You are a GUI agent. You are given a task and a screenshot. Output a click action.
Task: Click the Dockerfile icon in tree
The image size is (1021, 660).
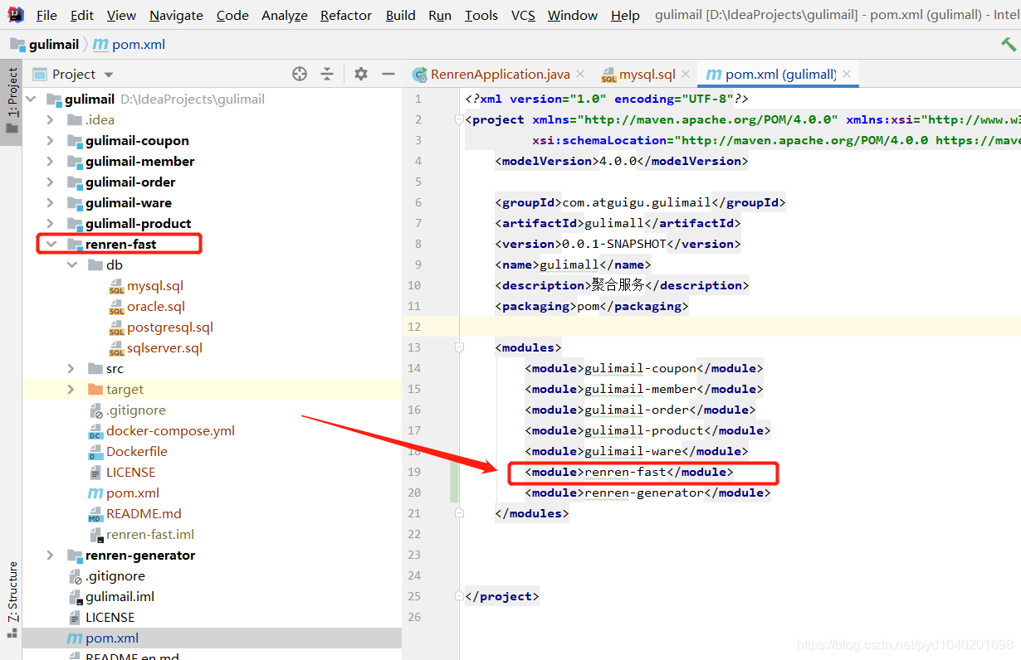pyautogui.click(x=95, y=452)
